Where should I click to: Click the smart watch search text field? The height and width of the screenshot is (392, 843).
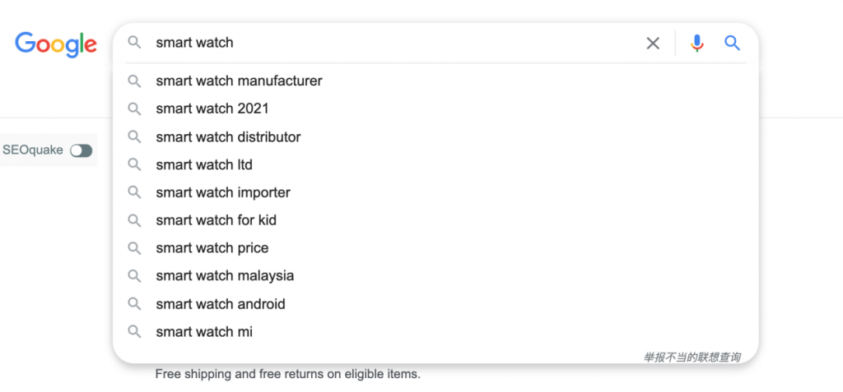(395, 43)
